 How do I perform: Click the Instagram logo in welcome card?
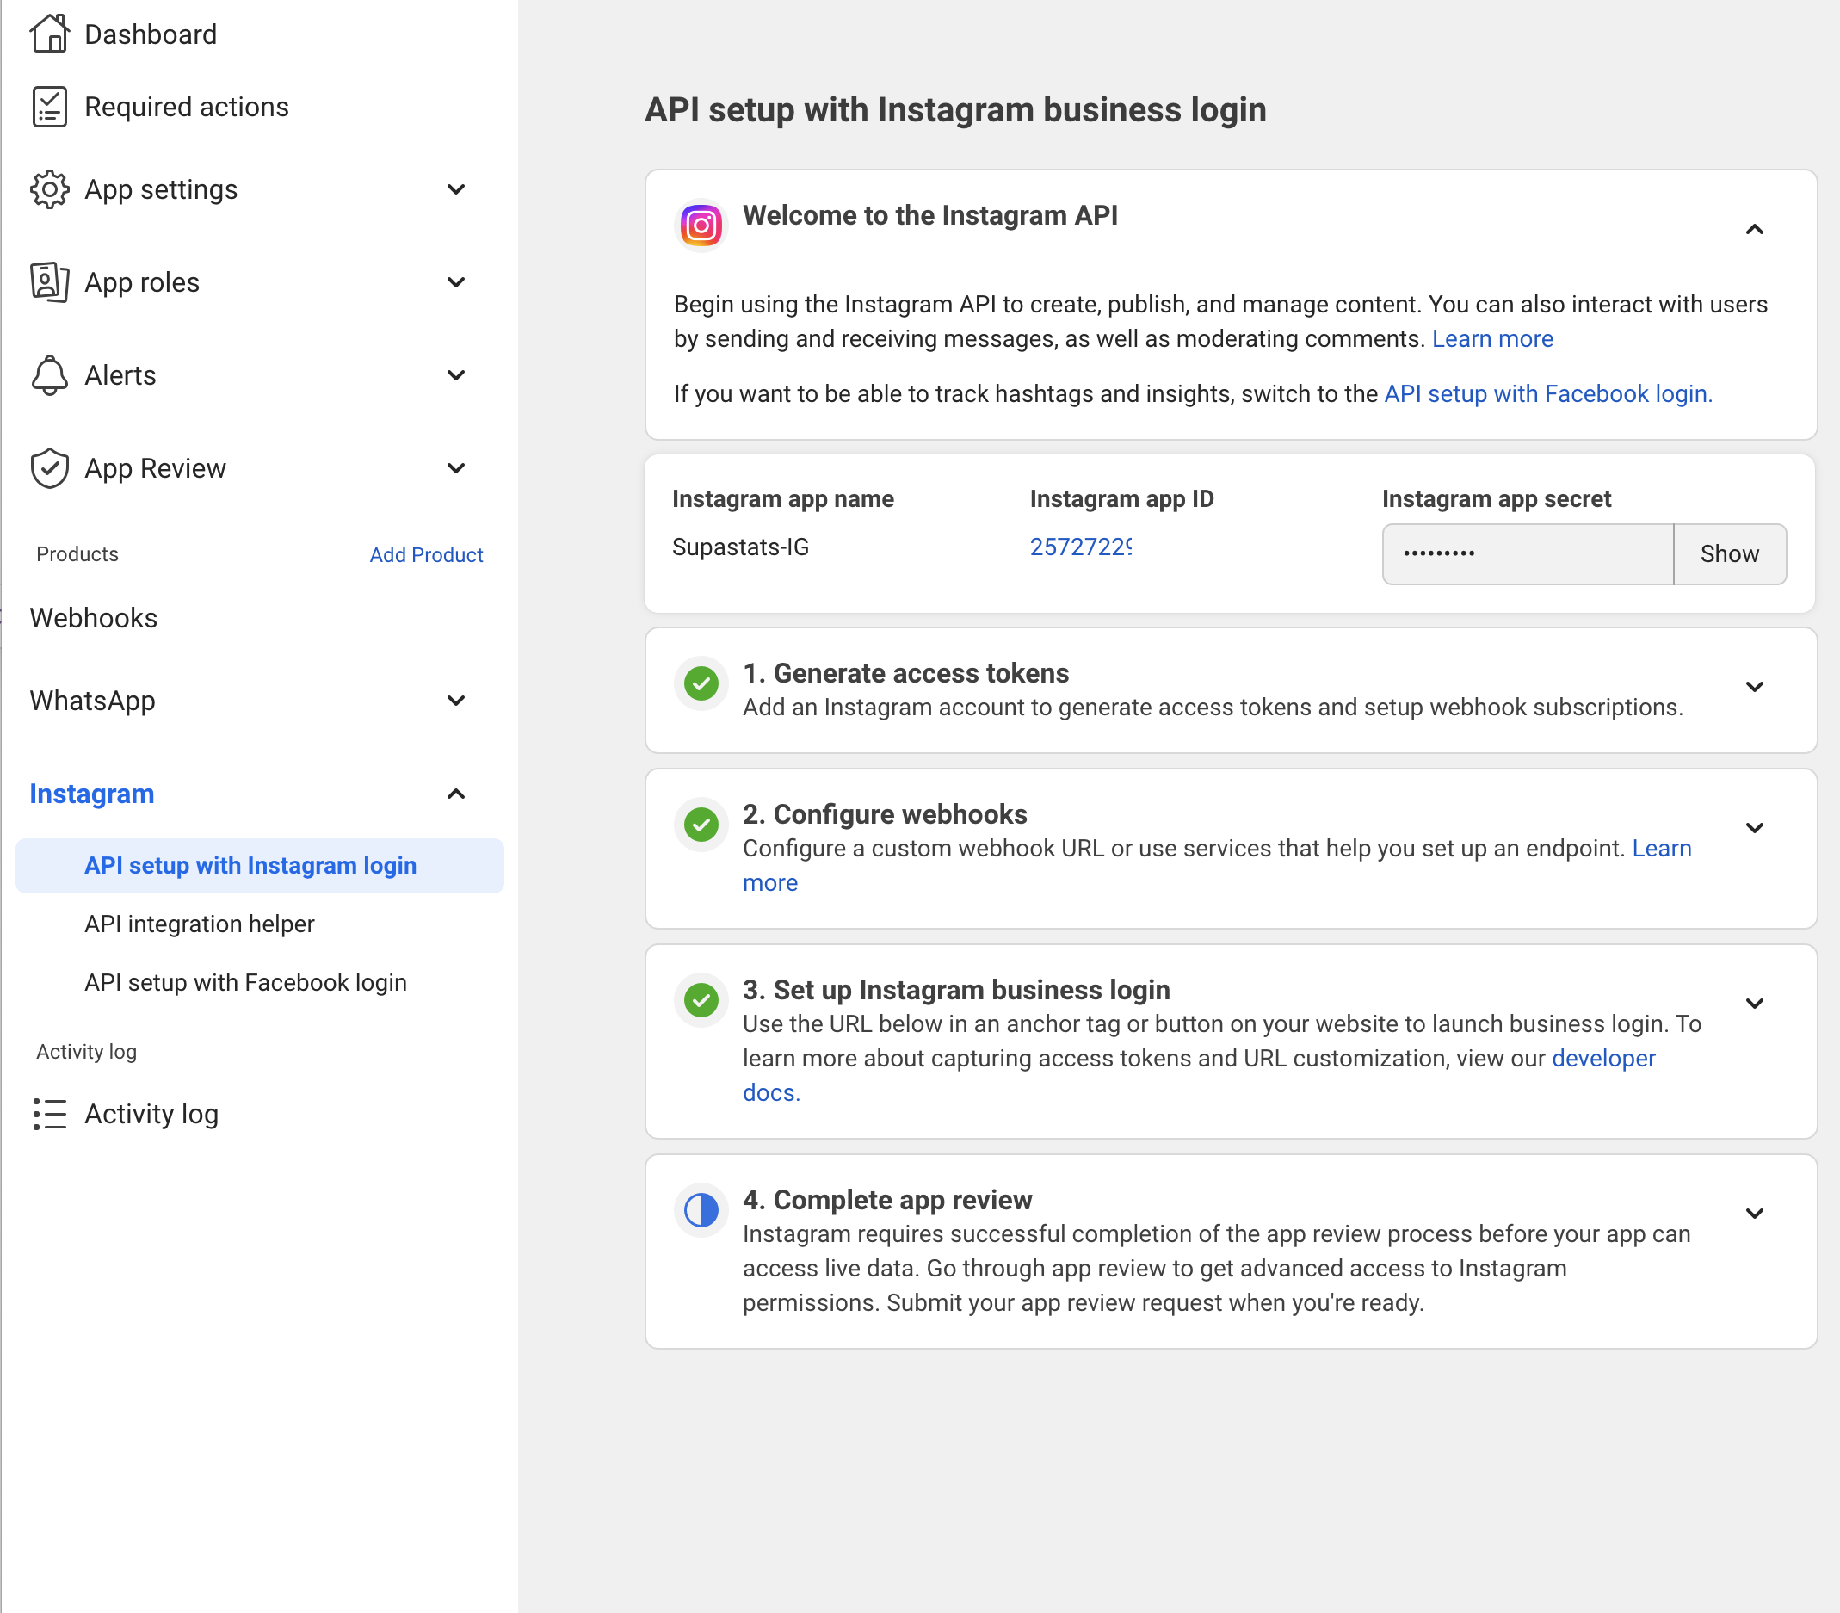click(701, 225)
